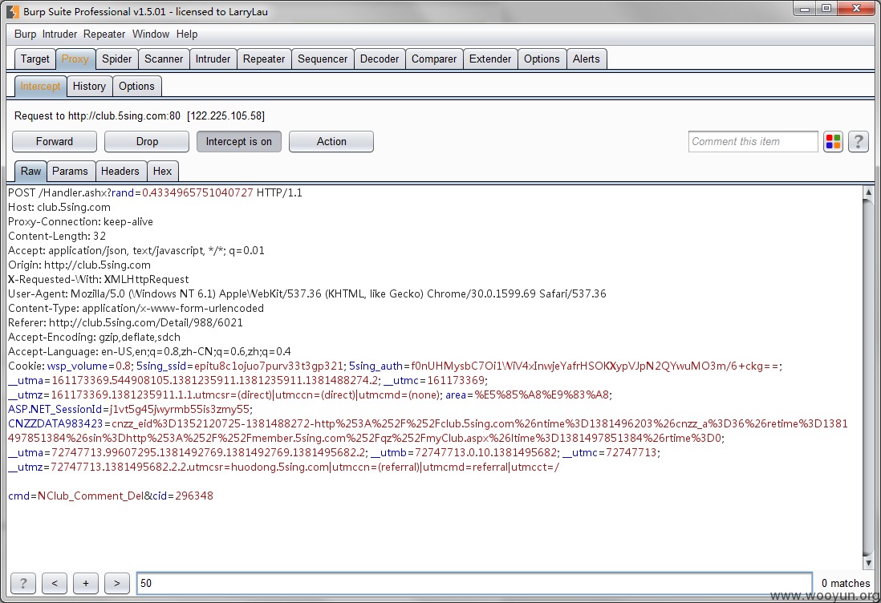The image size is (881, 603).
Task: Open the main Options tab
Action: coord(542,59)
